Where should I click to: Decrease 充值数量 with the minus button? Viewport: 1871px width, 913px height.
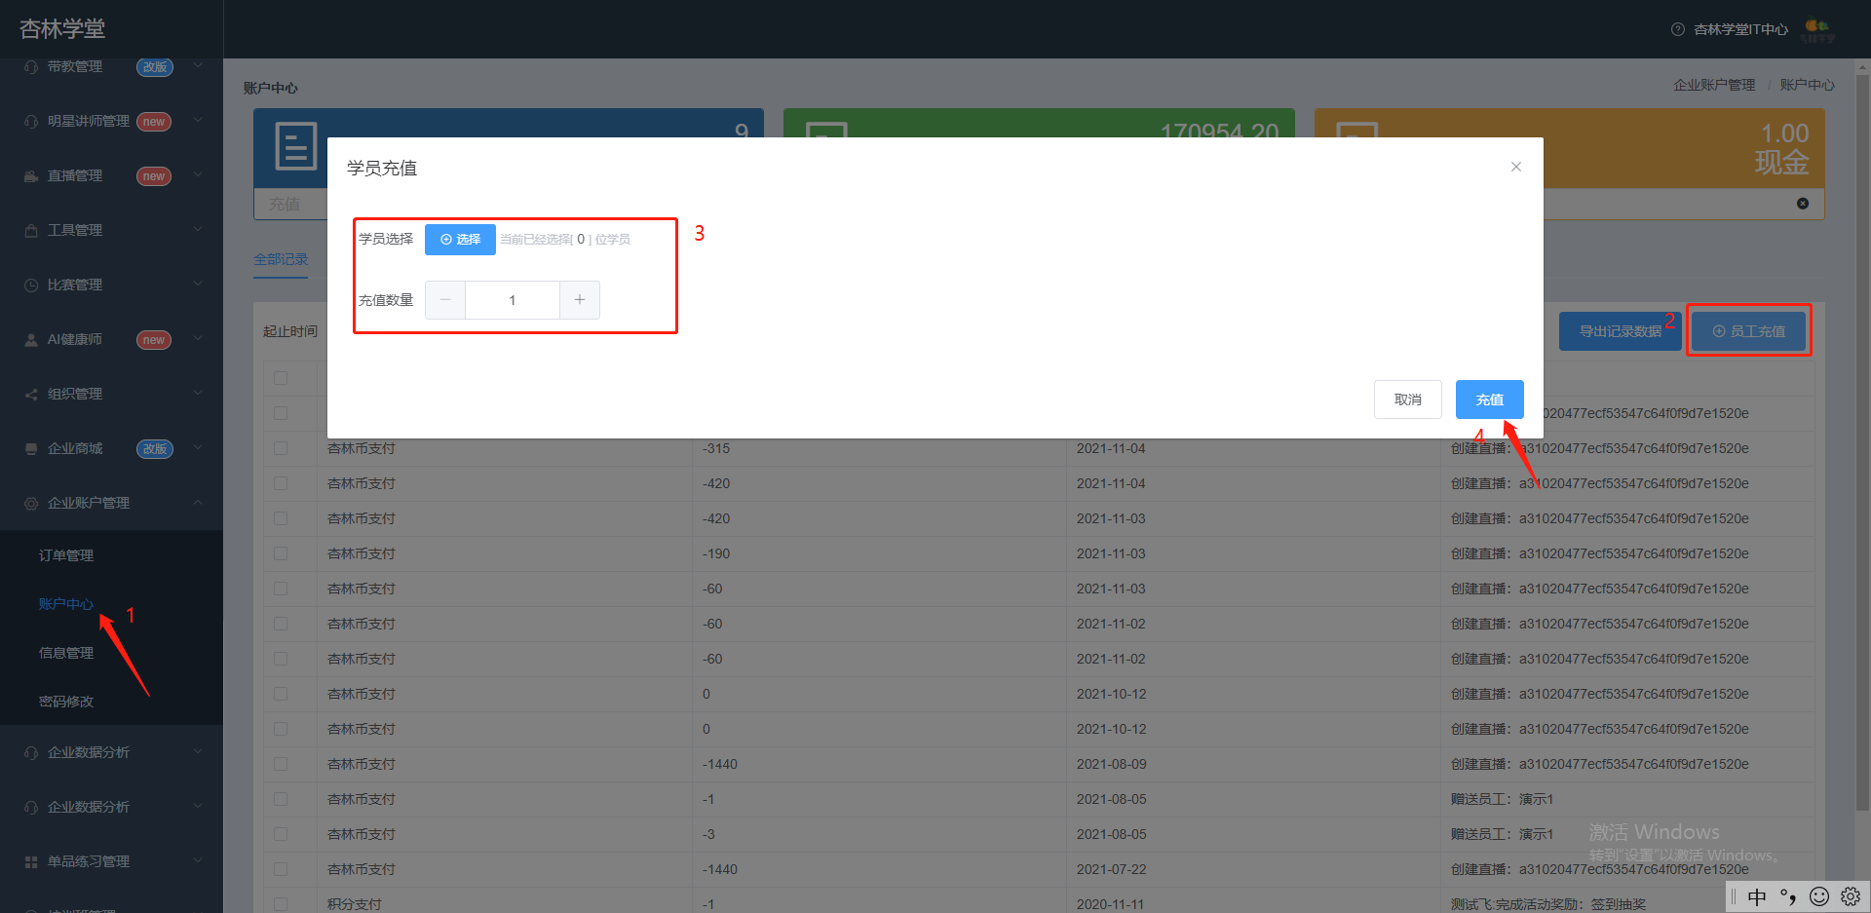coord(445,300)
